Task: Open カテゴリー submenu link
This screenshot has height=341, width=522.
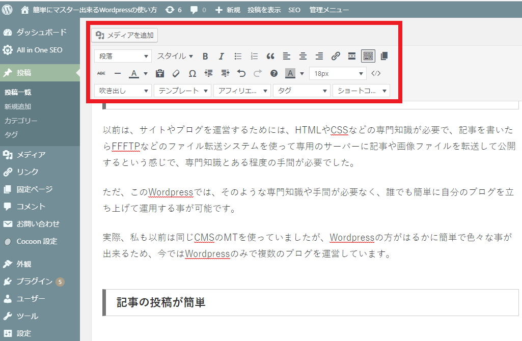Action: pyautogui.click(x=21, y=121)
